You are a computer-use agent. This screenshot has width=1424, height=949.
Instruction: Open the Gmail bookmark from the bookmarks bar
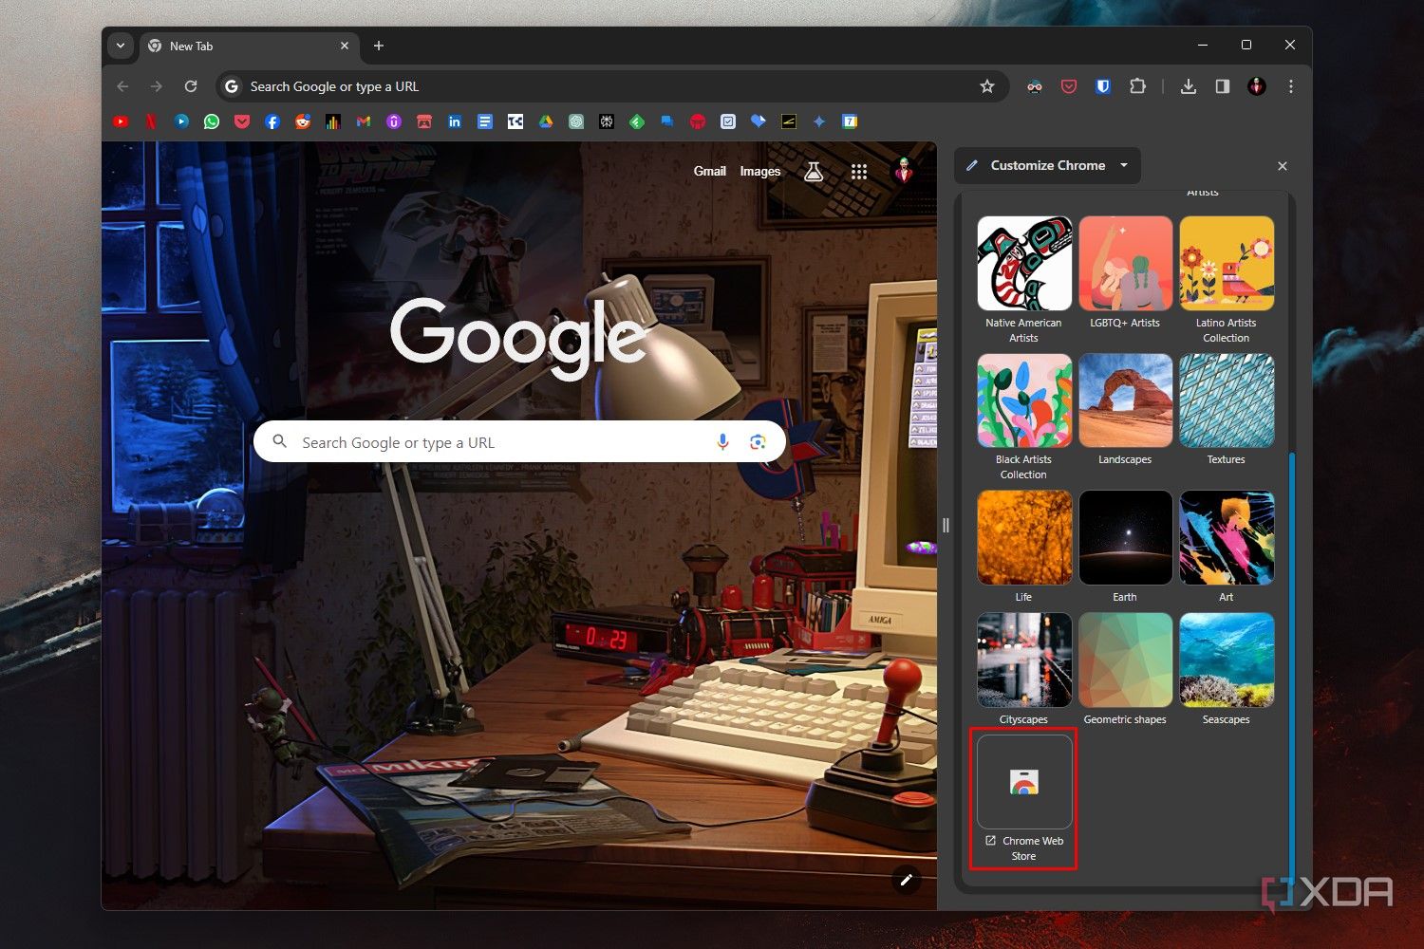363,121
